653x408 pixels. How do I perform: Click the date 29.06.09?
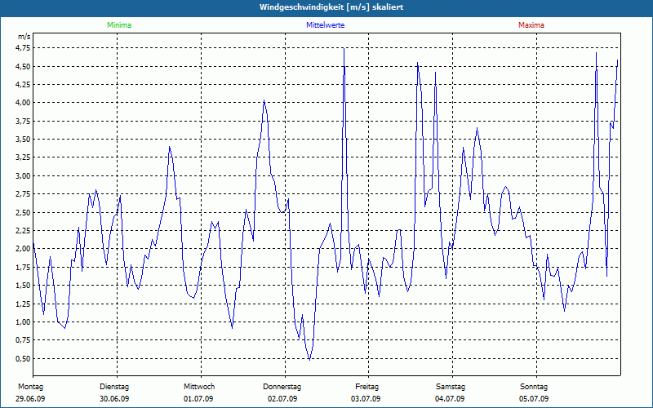tap(30, 399)
